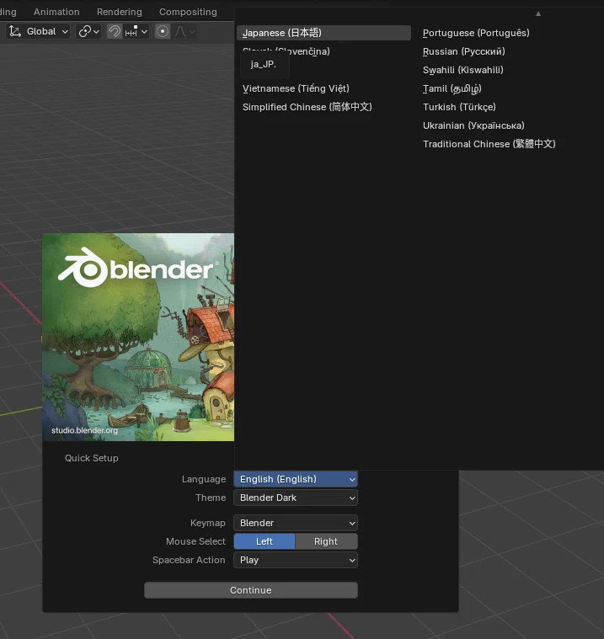The width and height of the screenshot is (604, 639).
Task: Open the transform pivot point menu
Action: (88, 31)
